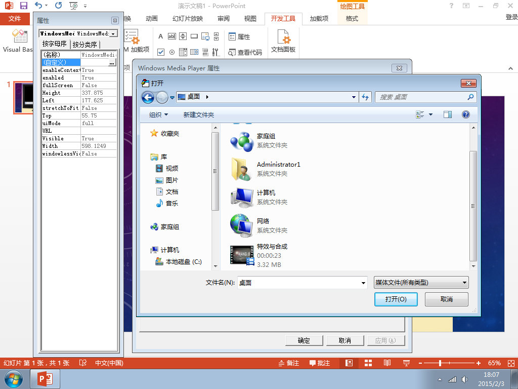Open the 组织 Organize menu
This screenshot has width=518, height=389.
pos(158,115)
